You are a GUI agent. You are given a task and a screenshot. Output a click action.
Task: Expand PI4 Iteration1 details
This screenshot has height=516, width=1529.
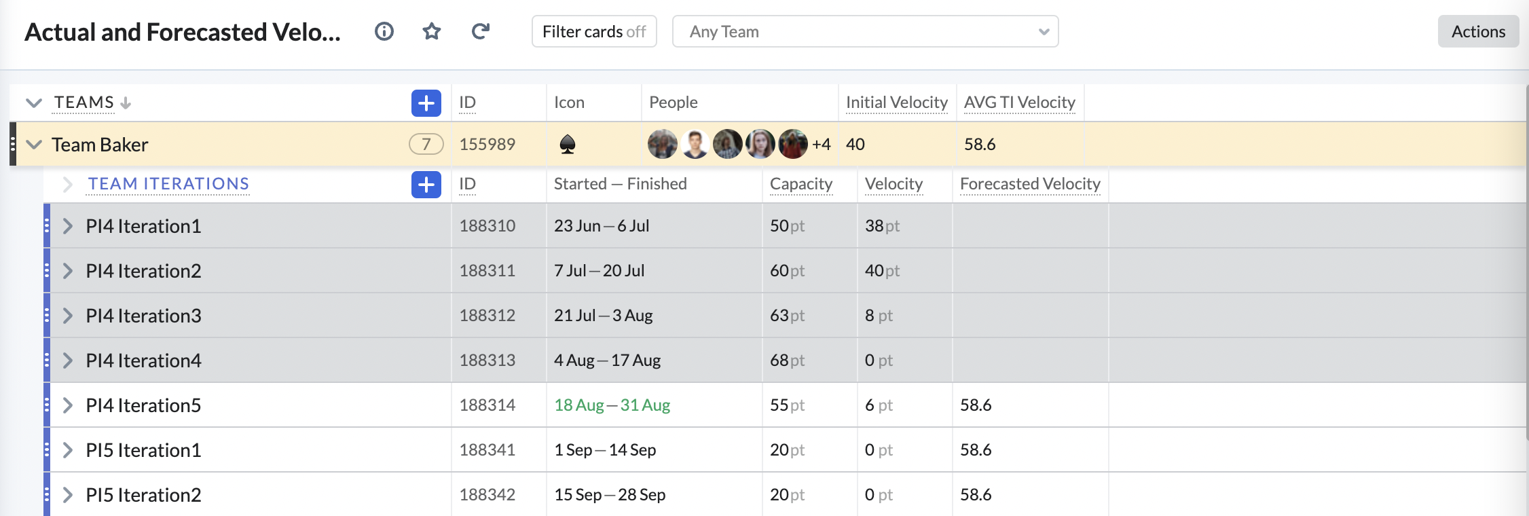coord(67,225)
